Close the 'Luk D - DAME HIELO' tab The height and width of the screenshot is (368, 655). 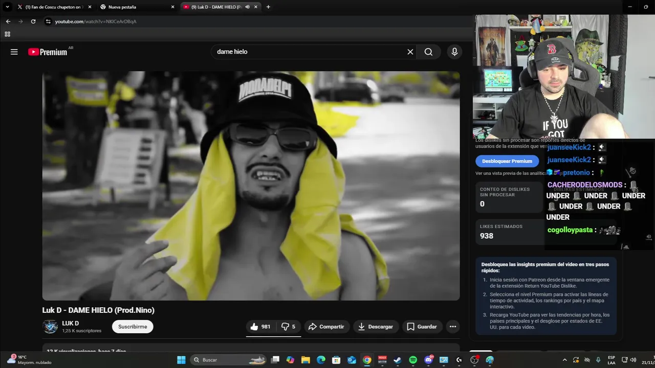pyautogui.click(x=255, y=7)
